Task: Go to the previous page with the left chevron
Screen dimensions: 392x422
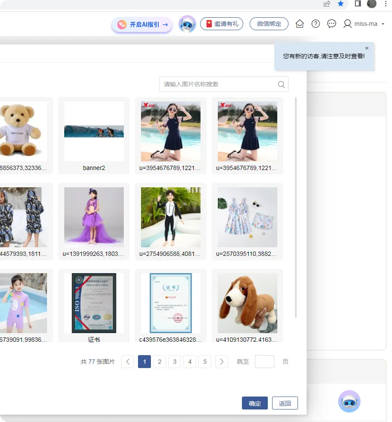Action: [x=128, y=362]
